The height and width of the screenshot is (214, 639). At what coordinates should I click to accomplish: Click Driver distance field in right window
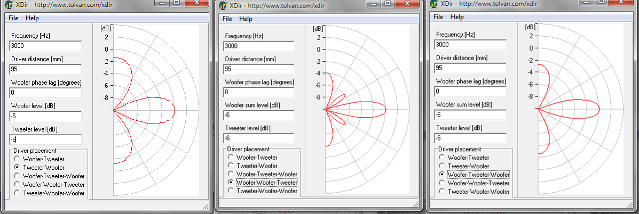[x=470, y=68]
